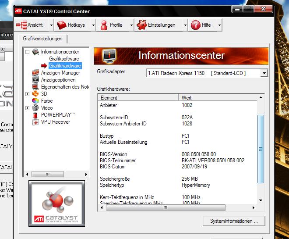This screenshot has height=239, width=289.
Task: Select the Subsystem-Anbieter-ID row
Action: (178, 124)
